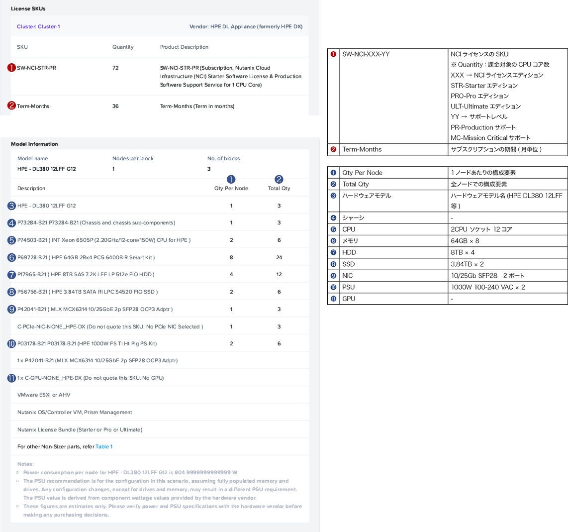Open the Cluster: Cluster-1 link

38,27
